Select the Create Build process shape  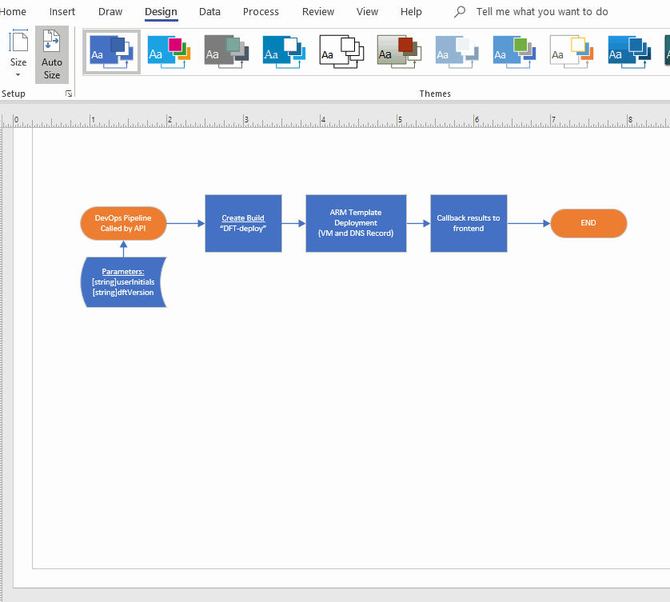click(x=243, y=223)
